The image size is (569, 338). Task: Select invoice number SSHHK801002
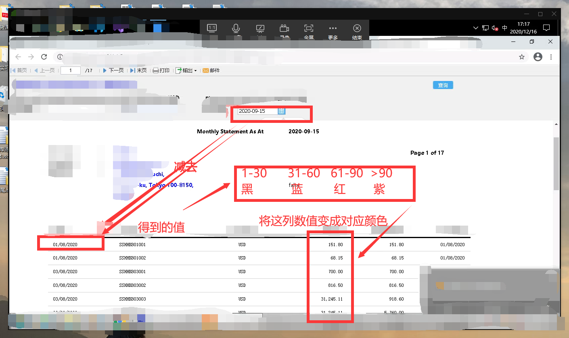pos(132,258)
